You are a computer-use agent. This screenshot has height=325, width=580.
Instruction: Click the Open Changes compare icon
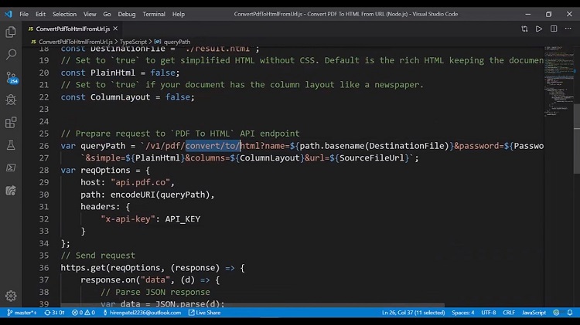(x=524, y=29)
